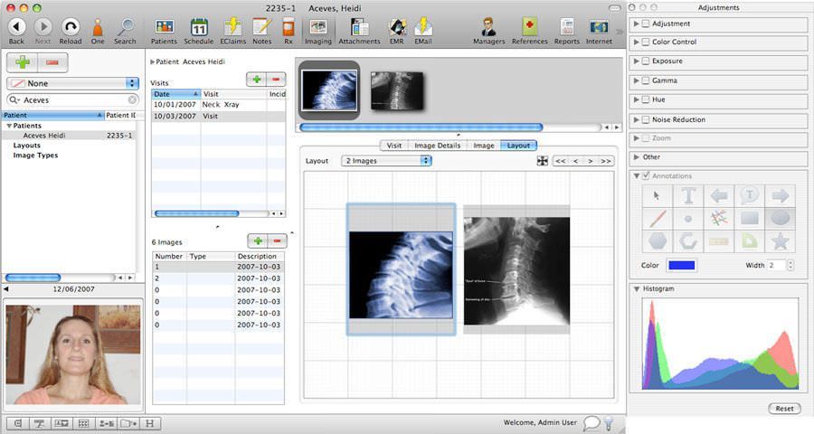Viewport: 814px width, 434px height.
Task: Open the blue annotation color swatch
Action: tap(681, 265)
